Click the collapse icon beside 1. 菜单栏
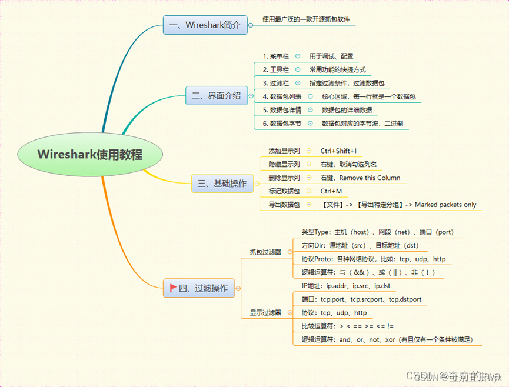Image resolution: width=509 pixels, height=387 pixels. tap(297, 55)
